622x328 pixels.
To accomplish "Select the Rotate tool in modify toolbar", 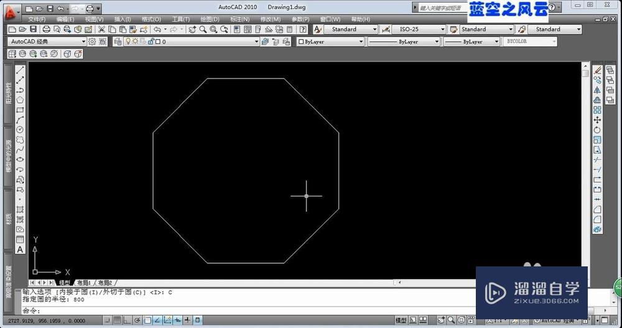I will [597, 130].
